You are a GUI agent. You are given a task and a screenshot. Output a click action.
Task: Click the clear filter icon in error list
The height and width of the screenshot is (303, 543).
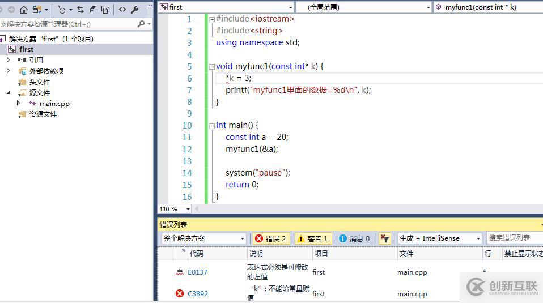point(384,238)
